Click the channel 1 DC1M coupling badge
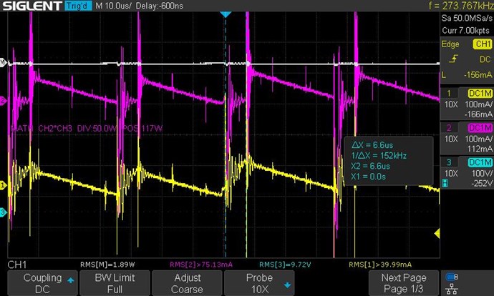494x296 pixels. tap(480, 94)
